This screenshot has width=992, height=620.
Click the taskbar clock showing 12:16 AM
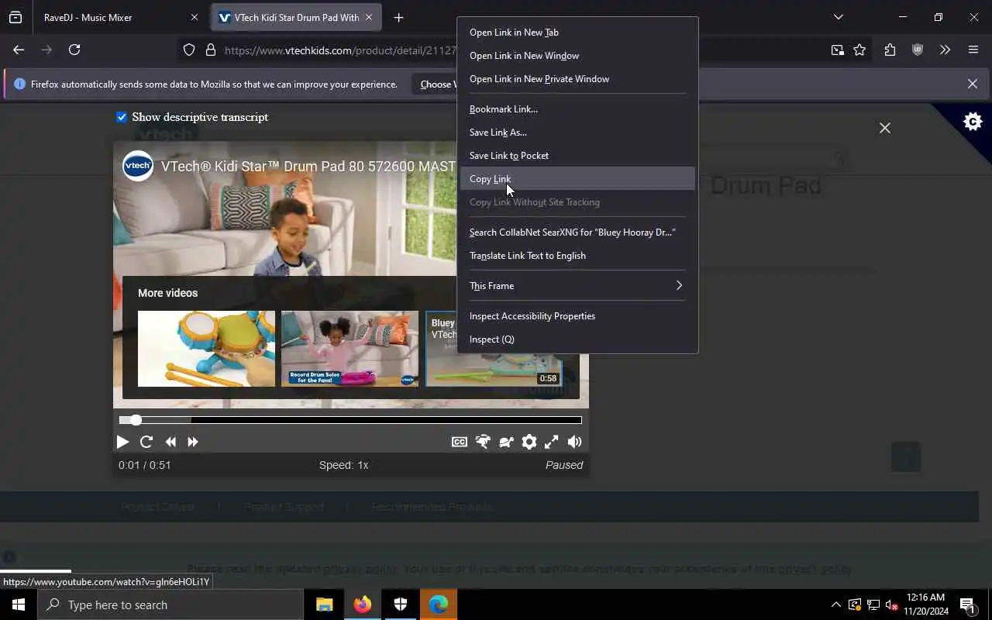pos(925,604)
